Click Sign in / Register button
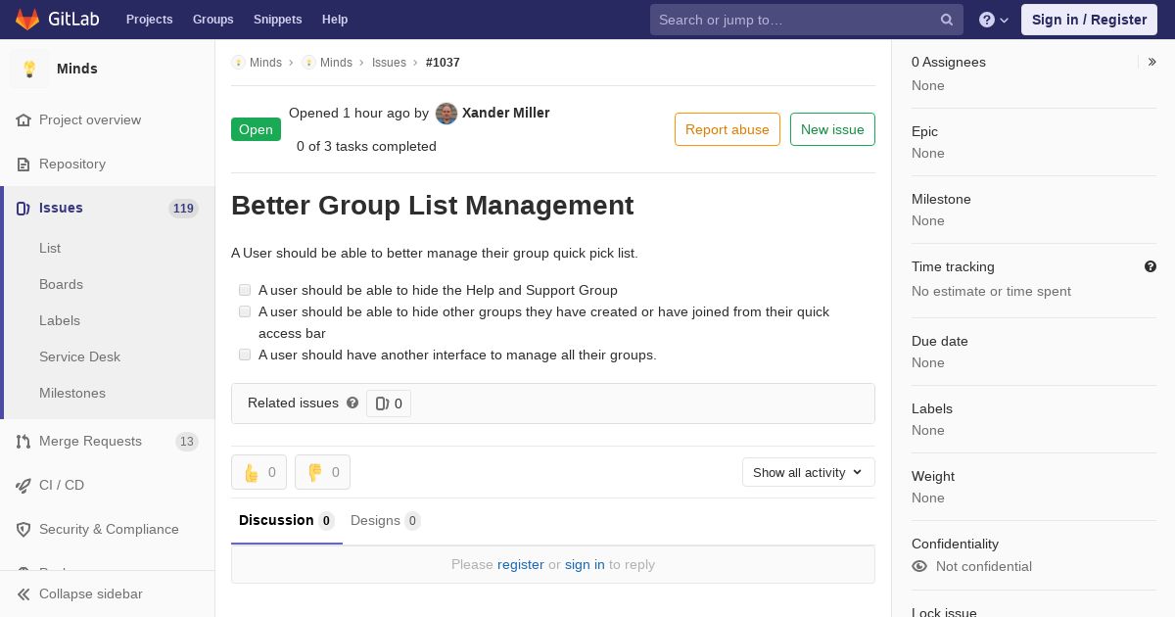This screenshot has width=1175, height=617. point(1089,20)
